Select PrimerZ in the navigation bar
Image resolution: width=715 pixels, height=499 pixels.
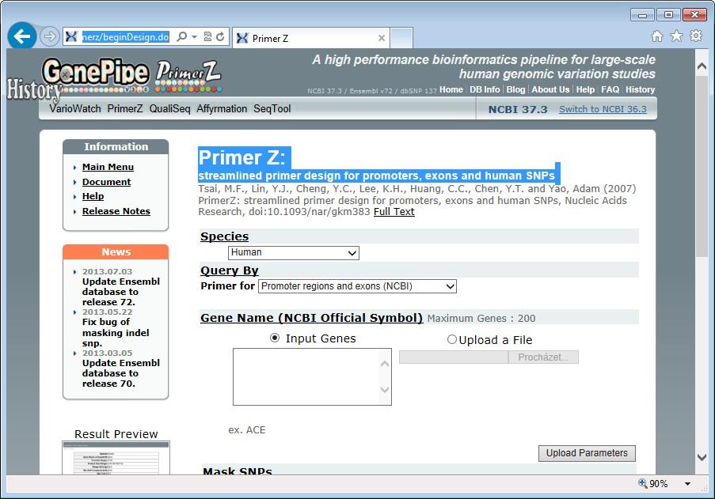tap(125, 109)
